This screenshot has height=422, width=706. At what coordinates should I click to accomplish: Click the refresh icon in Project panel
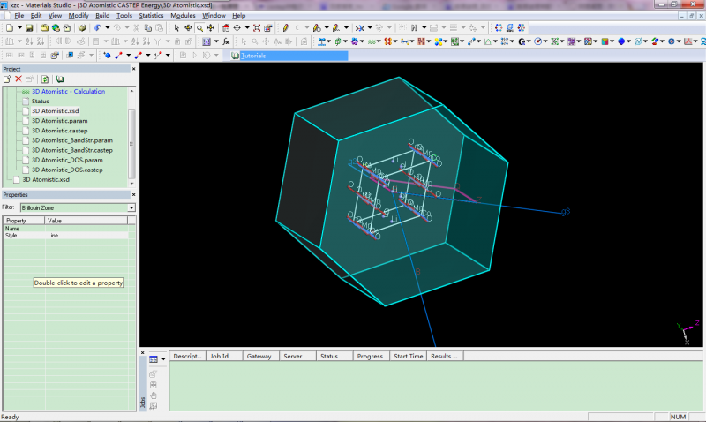pyautogui.click(x=45, y=79)
